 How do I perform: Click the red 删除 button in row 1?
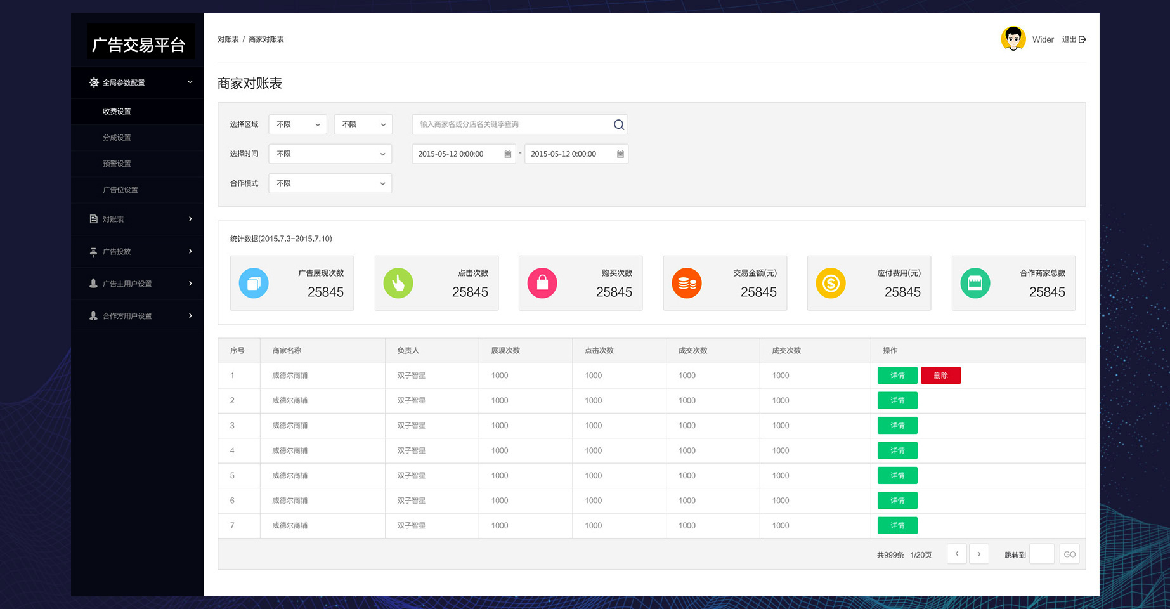(940, 376)
